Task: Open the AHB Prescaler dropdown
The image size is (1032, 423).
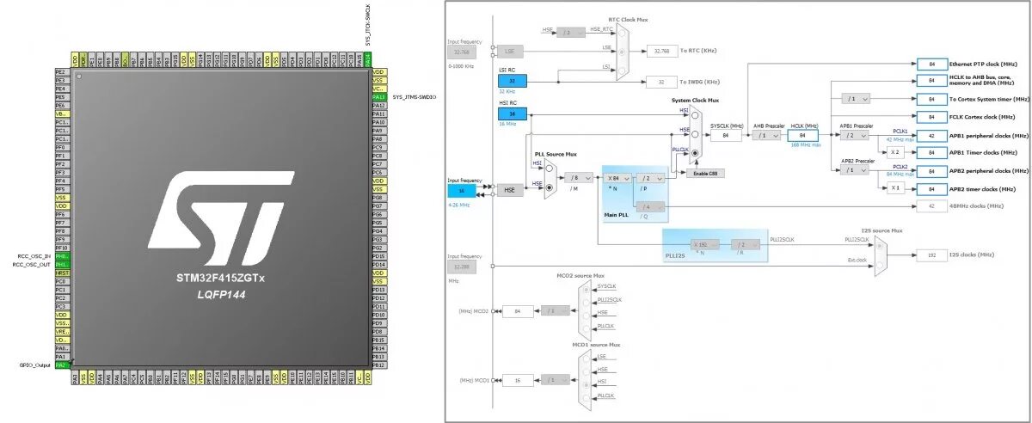Action: [766, 135]
